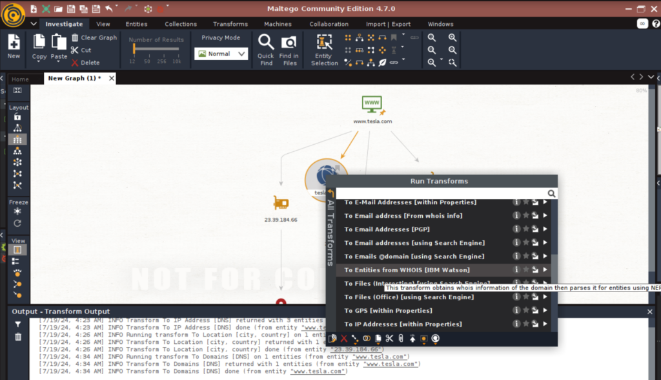Open the Machines ribbon tab
This screenshot has height=380, width=661.
pyautogui.click(x=278, y=24)
